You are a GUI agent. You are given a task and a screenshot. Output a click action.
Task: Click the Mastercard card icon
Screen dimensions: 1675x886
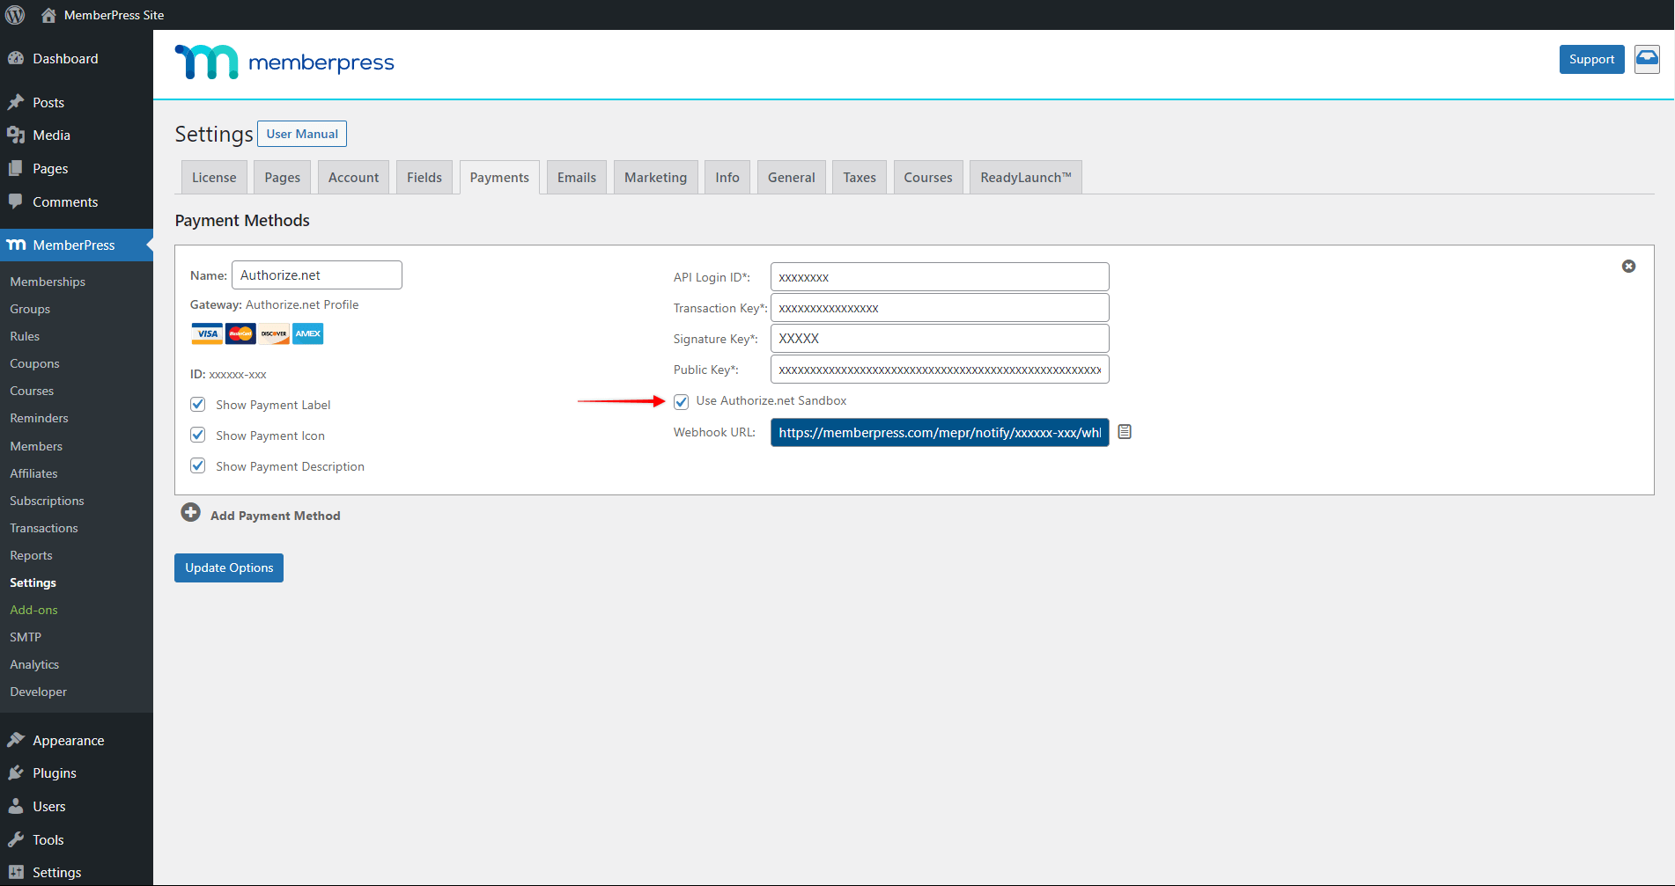[x=240, y=333]
